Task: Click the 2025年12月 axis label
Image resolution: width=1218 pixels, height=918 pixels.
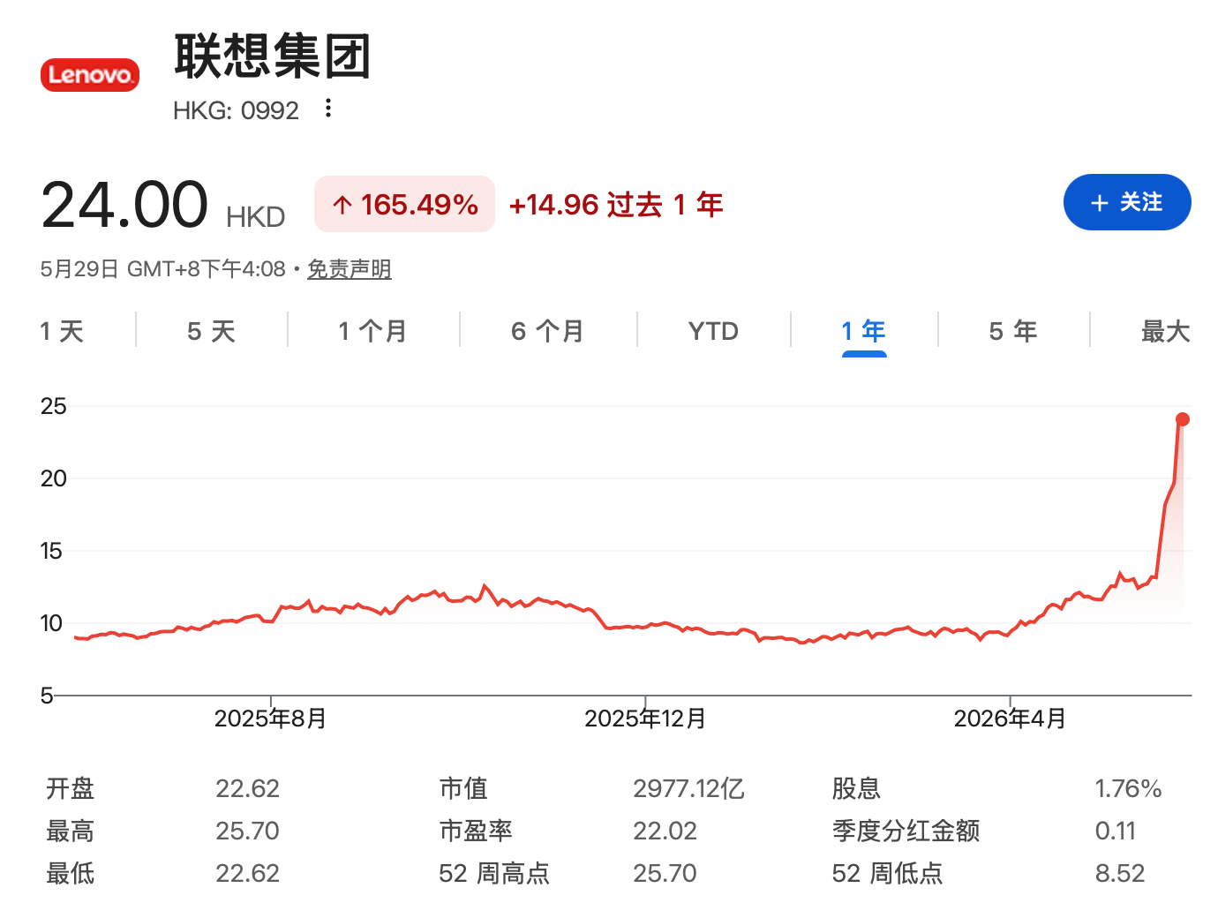Action: pyautogui.click(x=645, y=719)
